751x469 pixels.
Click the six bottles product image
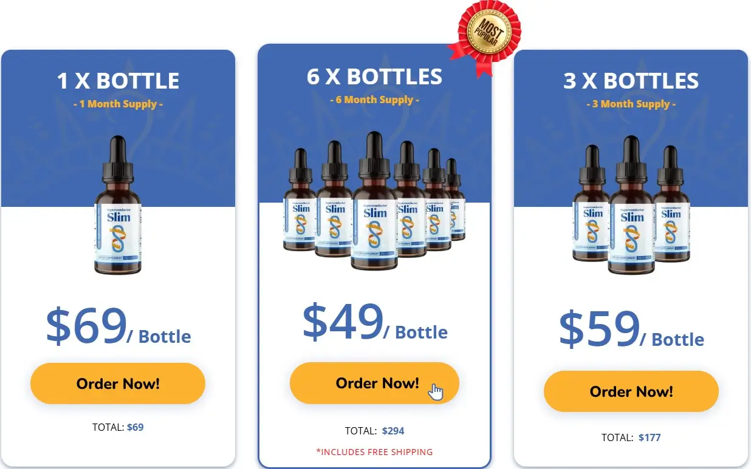[374, 200]
